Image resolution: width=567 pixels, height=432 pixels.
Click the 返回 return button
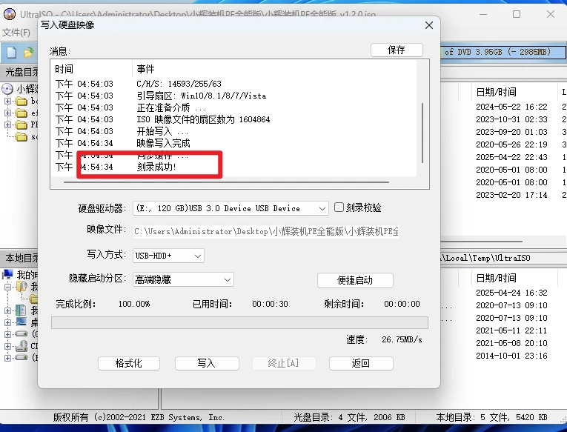(360, 363)
